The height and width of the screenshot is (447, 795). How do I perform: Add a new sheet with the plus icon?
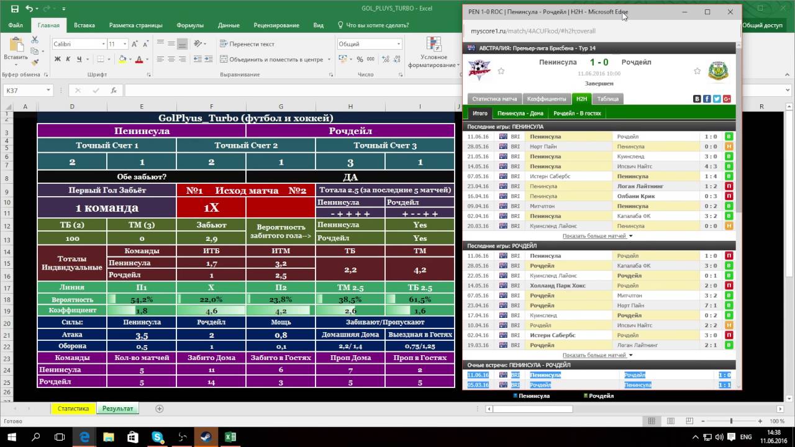click(x=159, y=409)
